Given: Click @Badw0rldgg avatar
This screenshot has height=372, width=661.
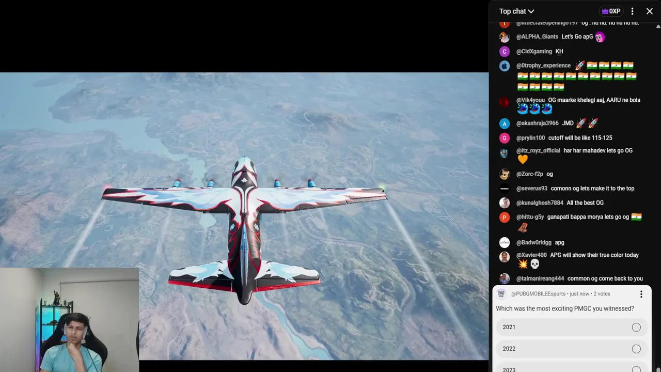Looking at the screenshot, I should coord(505,242).
